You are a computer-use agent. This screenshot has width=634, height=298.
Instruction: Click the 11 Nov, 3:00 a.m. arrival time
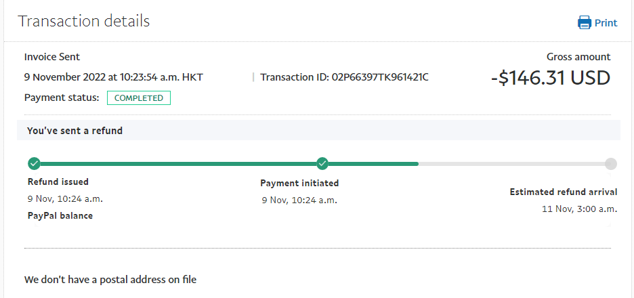point(579,209)
